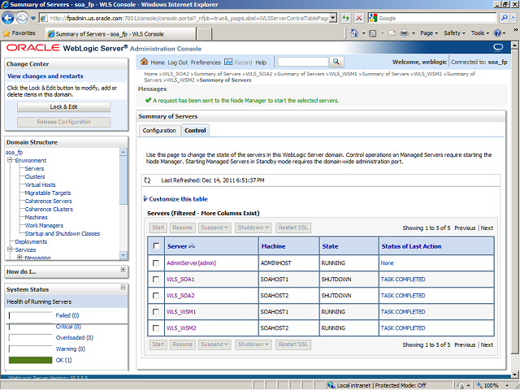The height and width of the screenshot is (390, 520).
Task: Click the search magnifier button
Action: (336, 62)
